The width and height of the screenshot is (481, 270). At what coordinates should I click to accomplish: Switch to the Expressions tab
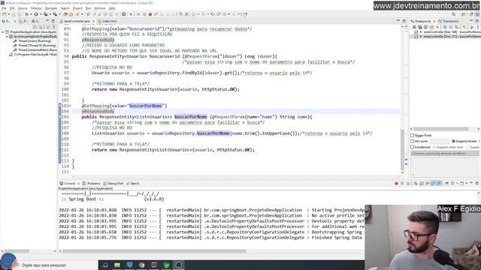(449, 21)
